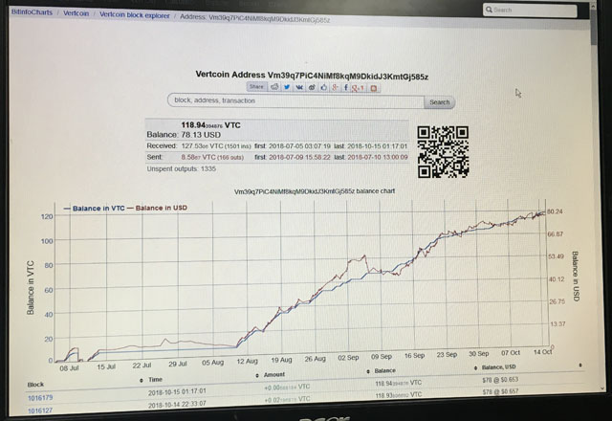The height and width of the screenshot is (421, 612).
Task: Share via the Google+ icon
Action: tap(335, 87)
